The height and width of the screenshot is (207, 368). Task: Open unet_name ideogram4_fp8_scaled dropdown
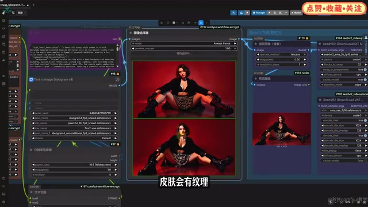click(x=74, y=118)
